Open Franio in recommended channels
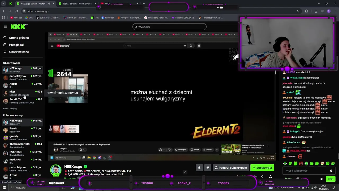339x191 pixels. [22, 130]
